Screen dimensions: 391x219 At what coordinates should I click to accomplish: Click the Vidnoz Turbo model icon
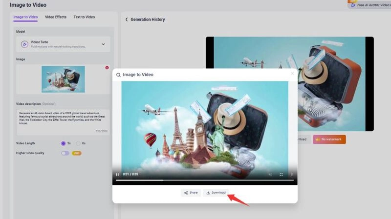tap(24, 44)
